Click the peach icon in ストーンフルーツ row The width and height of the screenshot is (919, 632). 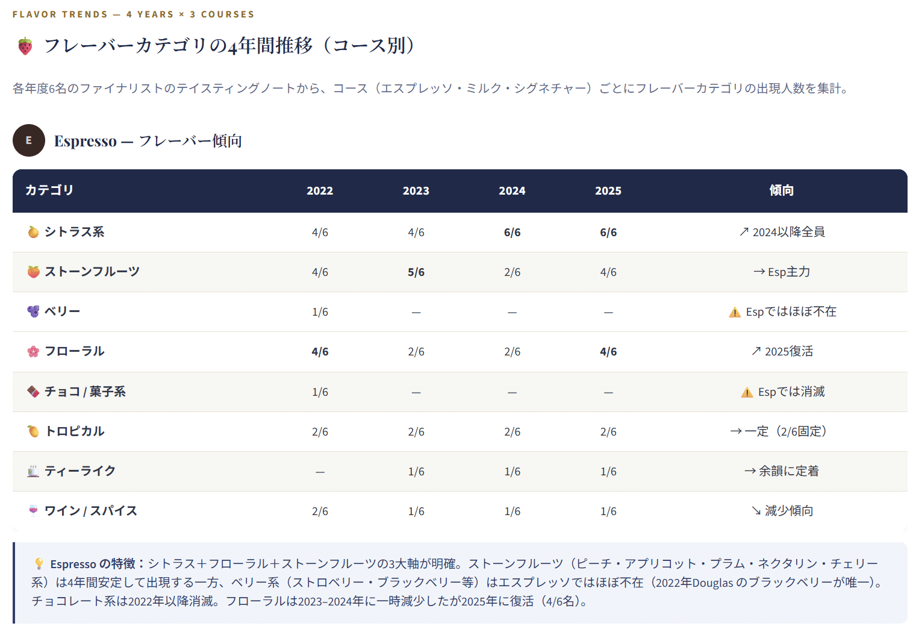pos(33,272)
